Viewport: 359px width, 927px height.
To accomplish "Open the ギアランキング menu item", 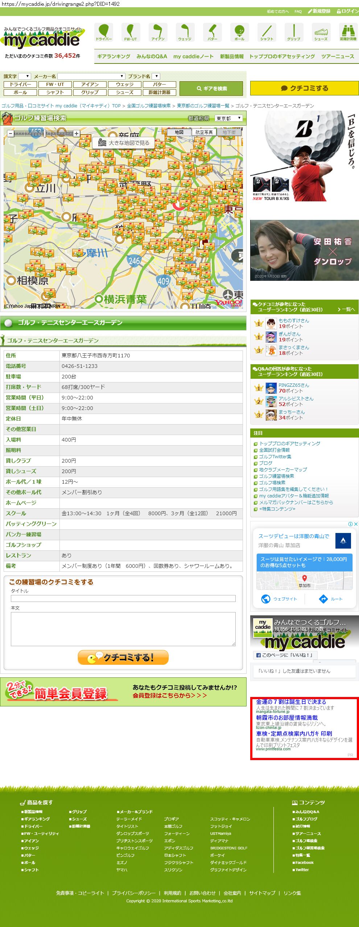I will pyautogui.click(x=114, y=57).
